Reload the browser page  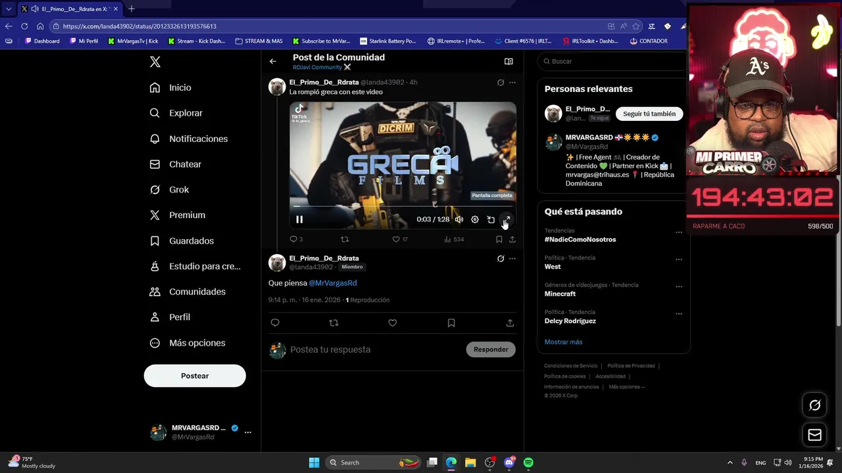24,26
